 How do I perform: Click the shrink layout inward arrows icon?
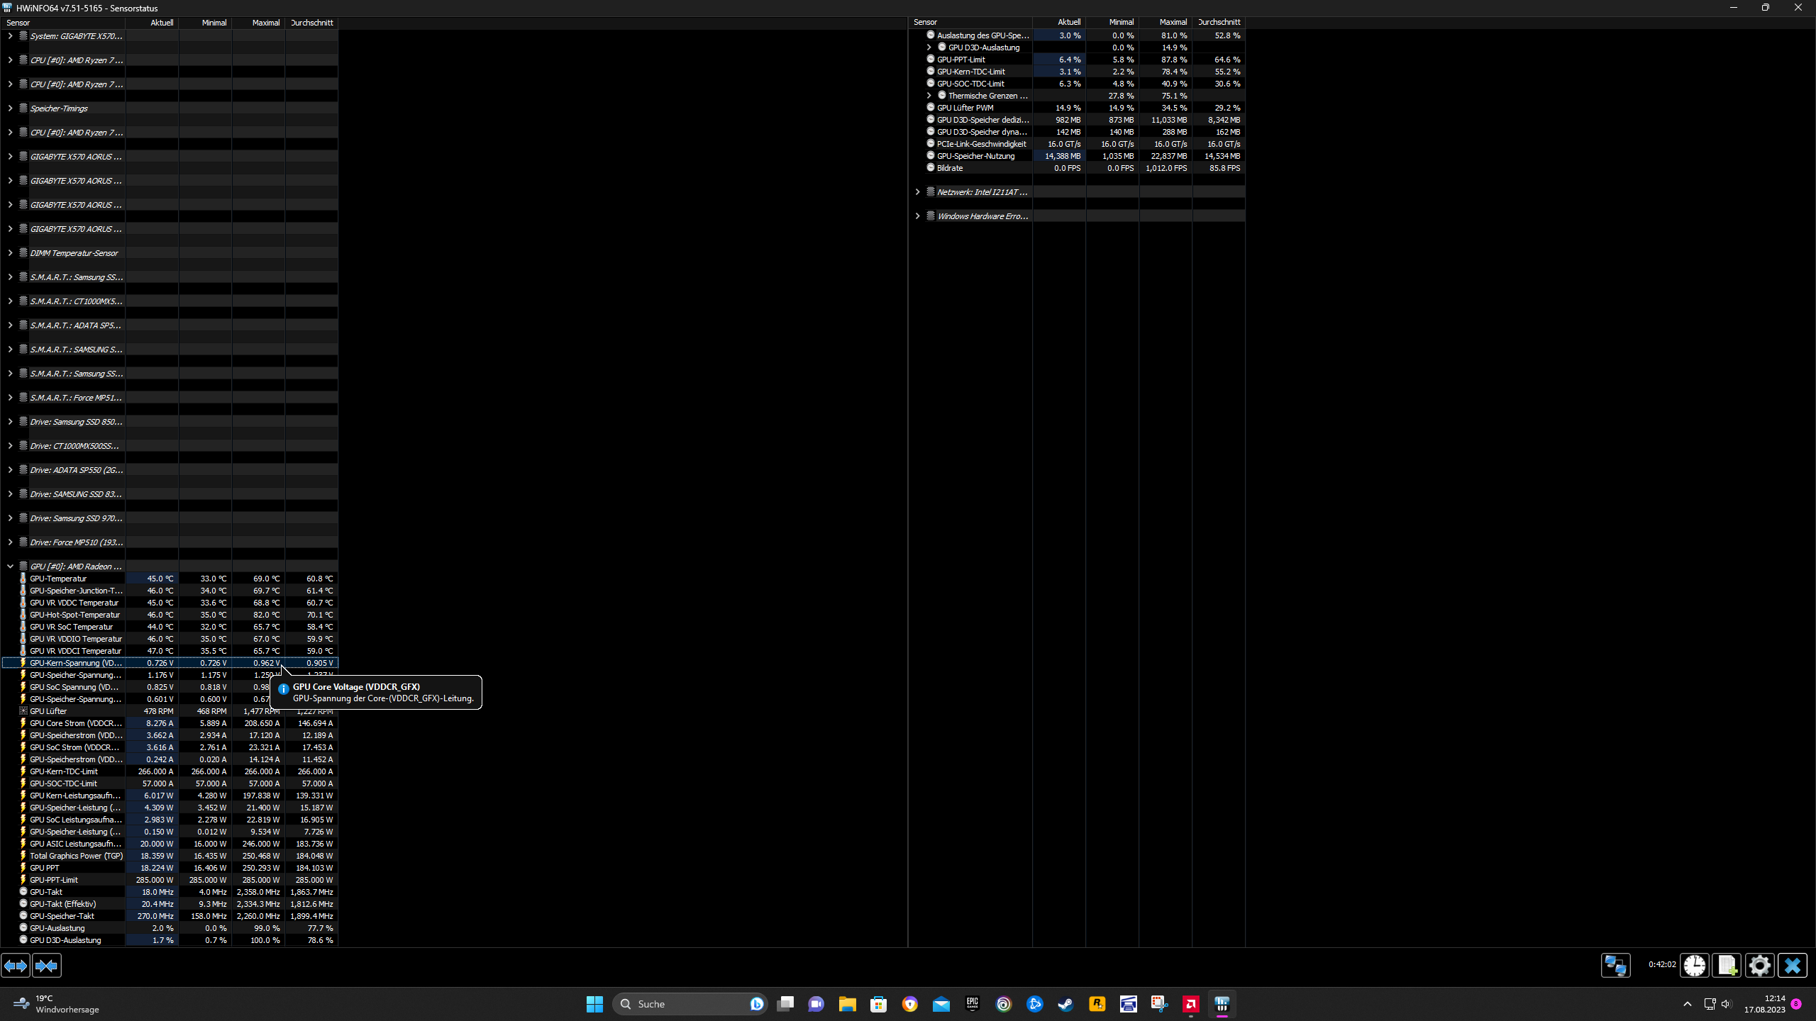click(47, 965)
